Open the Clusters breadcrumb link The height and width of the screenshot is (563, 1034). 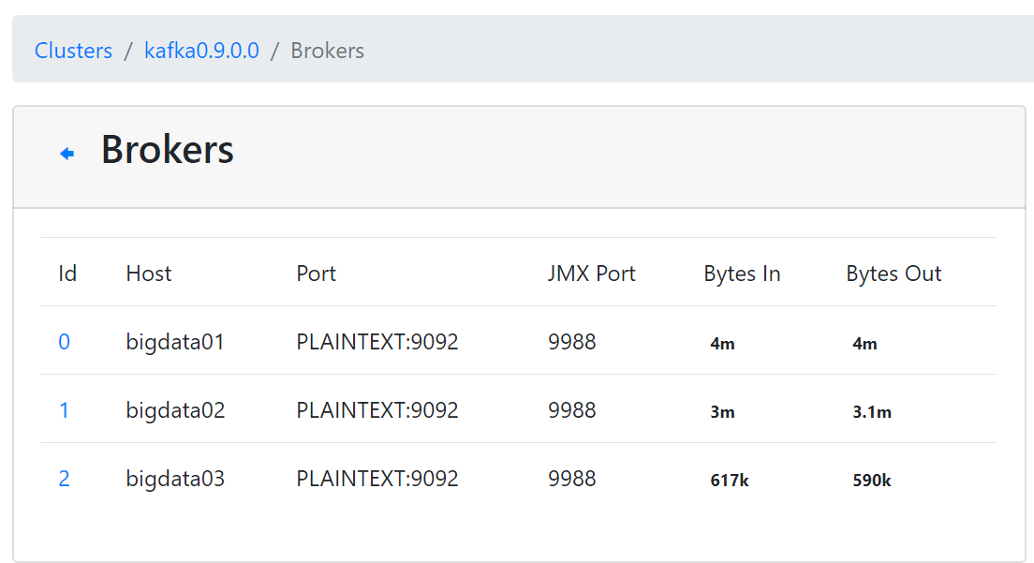click(73, 51)
